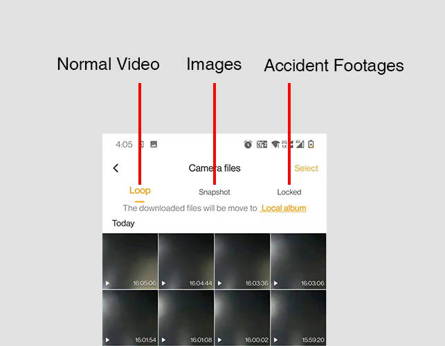Tap the Select button
445x346 pixels.
pos(306,168)
